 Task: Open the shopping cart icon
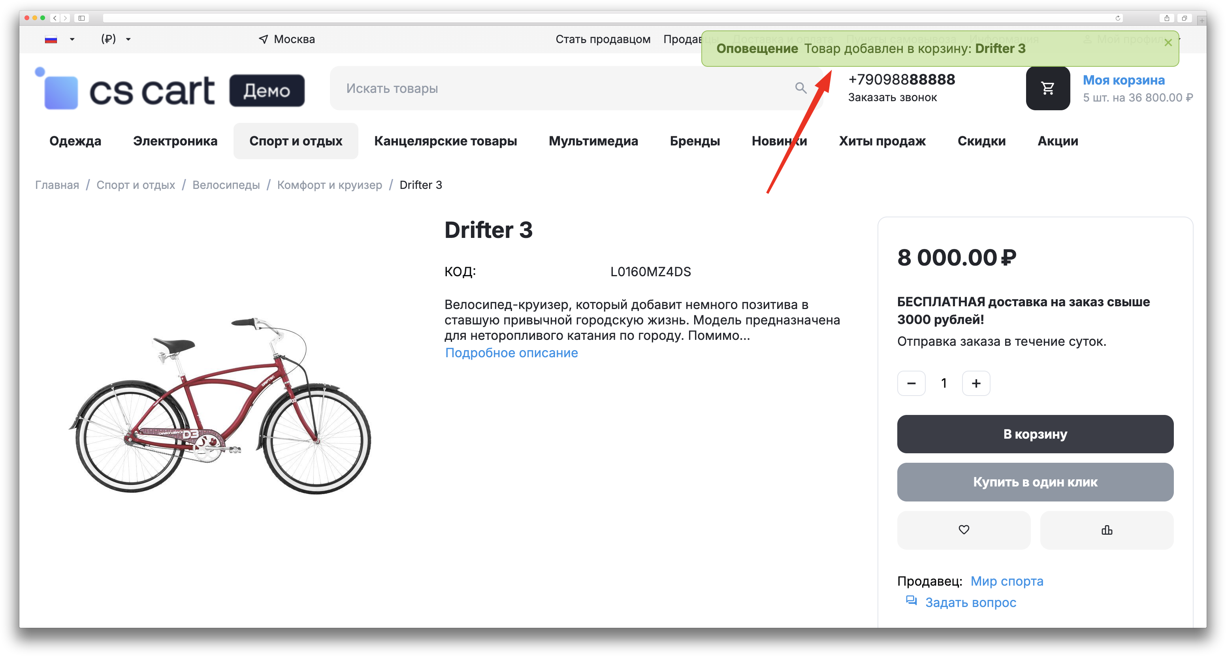[x=1047, y=88]
